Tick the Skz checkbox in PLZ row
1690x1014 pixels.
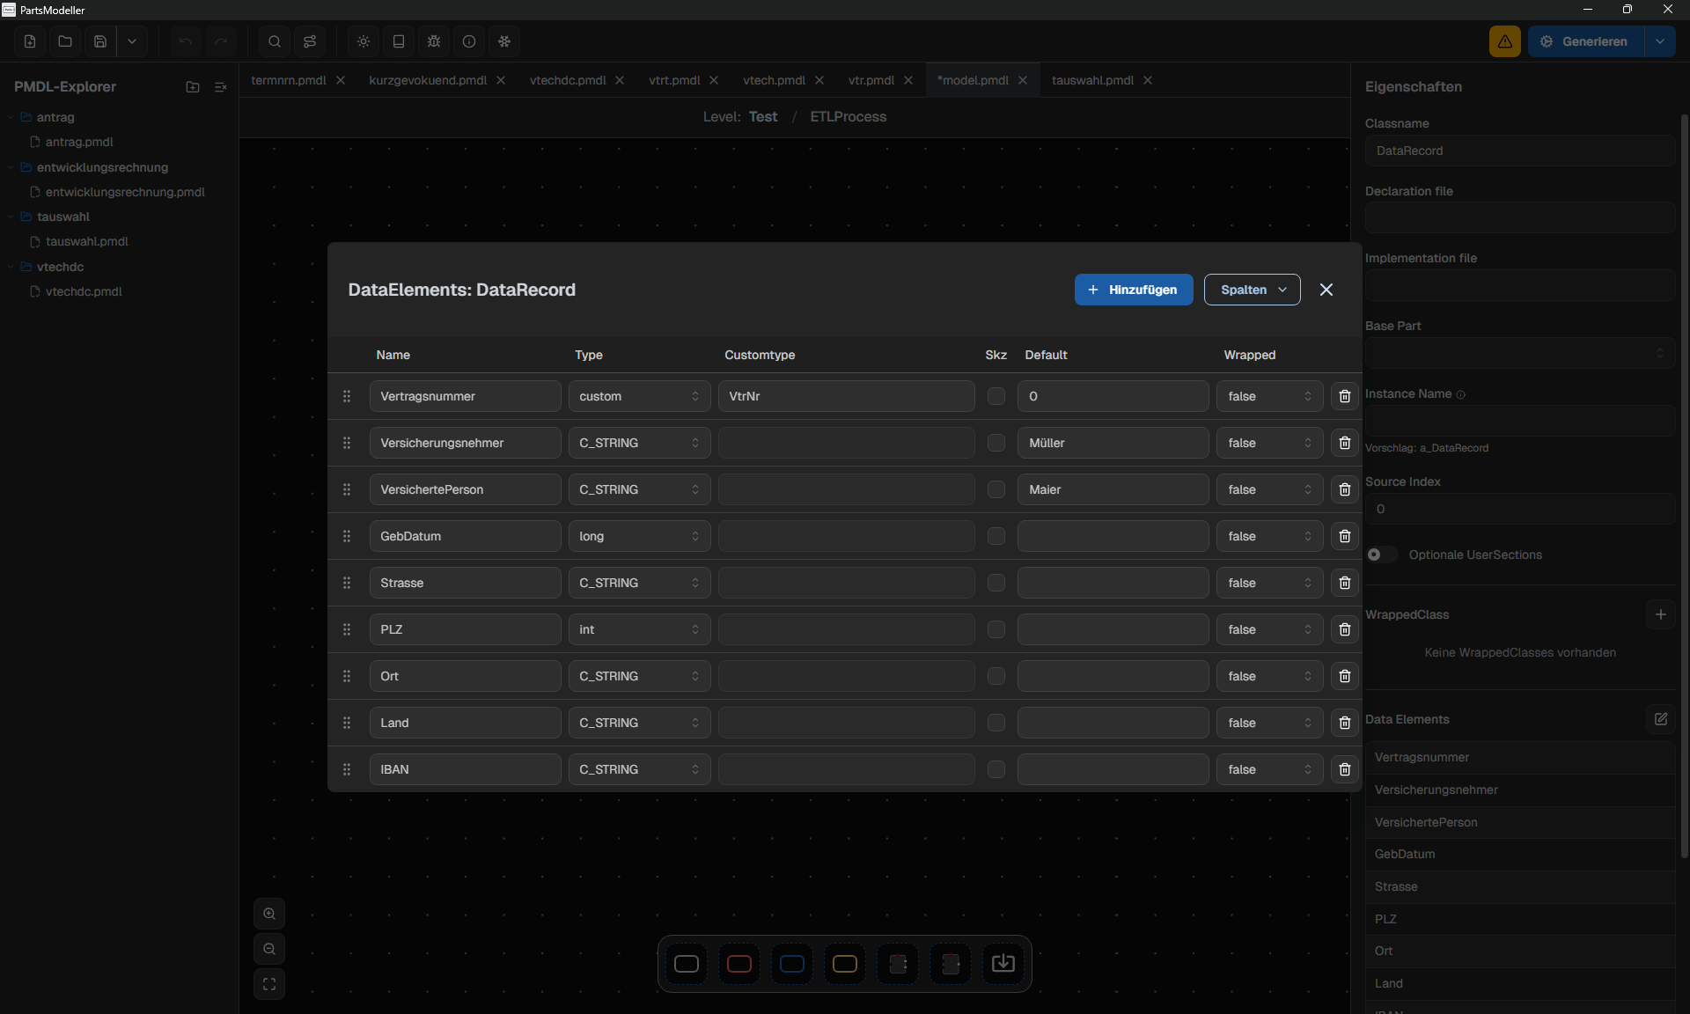(x=996, y=629)
